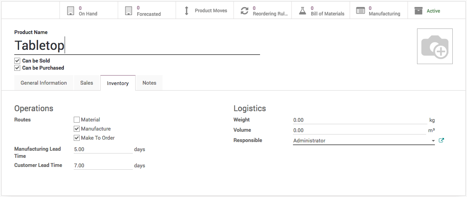Open the Sales tab
This screenshot has height=197, width=467.
point(86,83)
